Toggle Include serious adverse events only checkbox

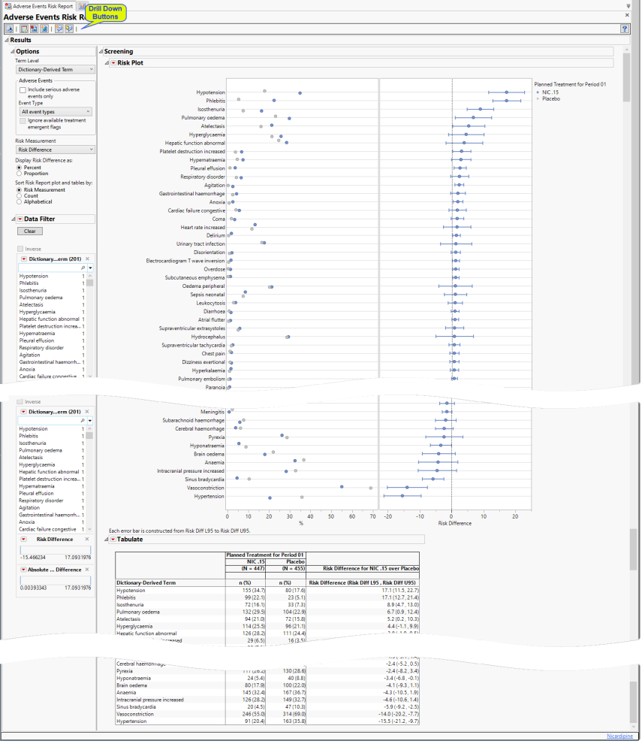click(23, 90)
